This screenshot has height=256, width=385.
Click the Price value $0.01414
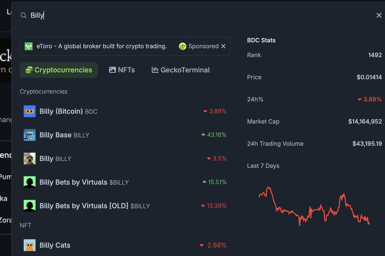click(x=369, y=77)
